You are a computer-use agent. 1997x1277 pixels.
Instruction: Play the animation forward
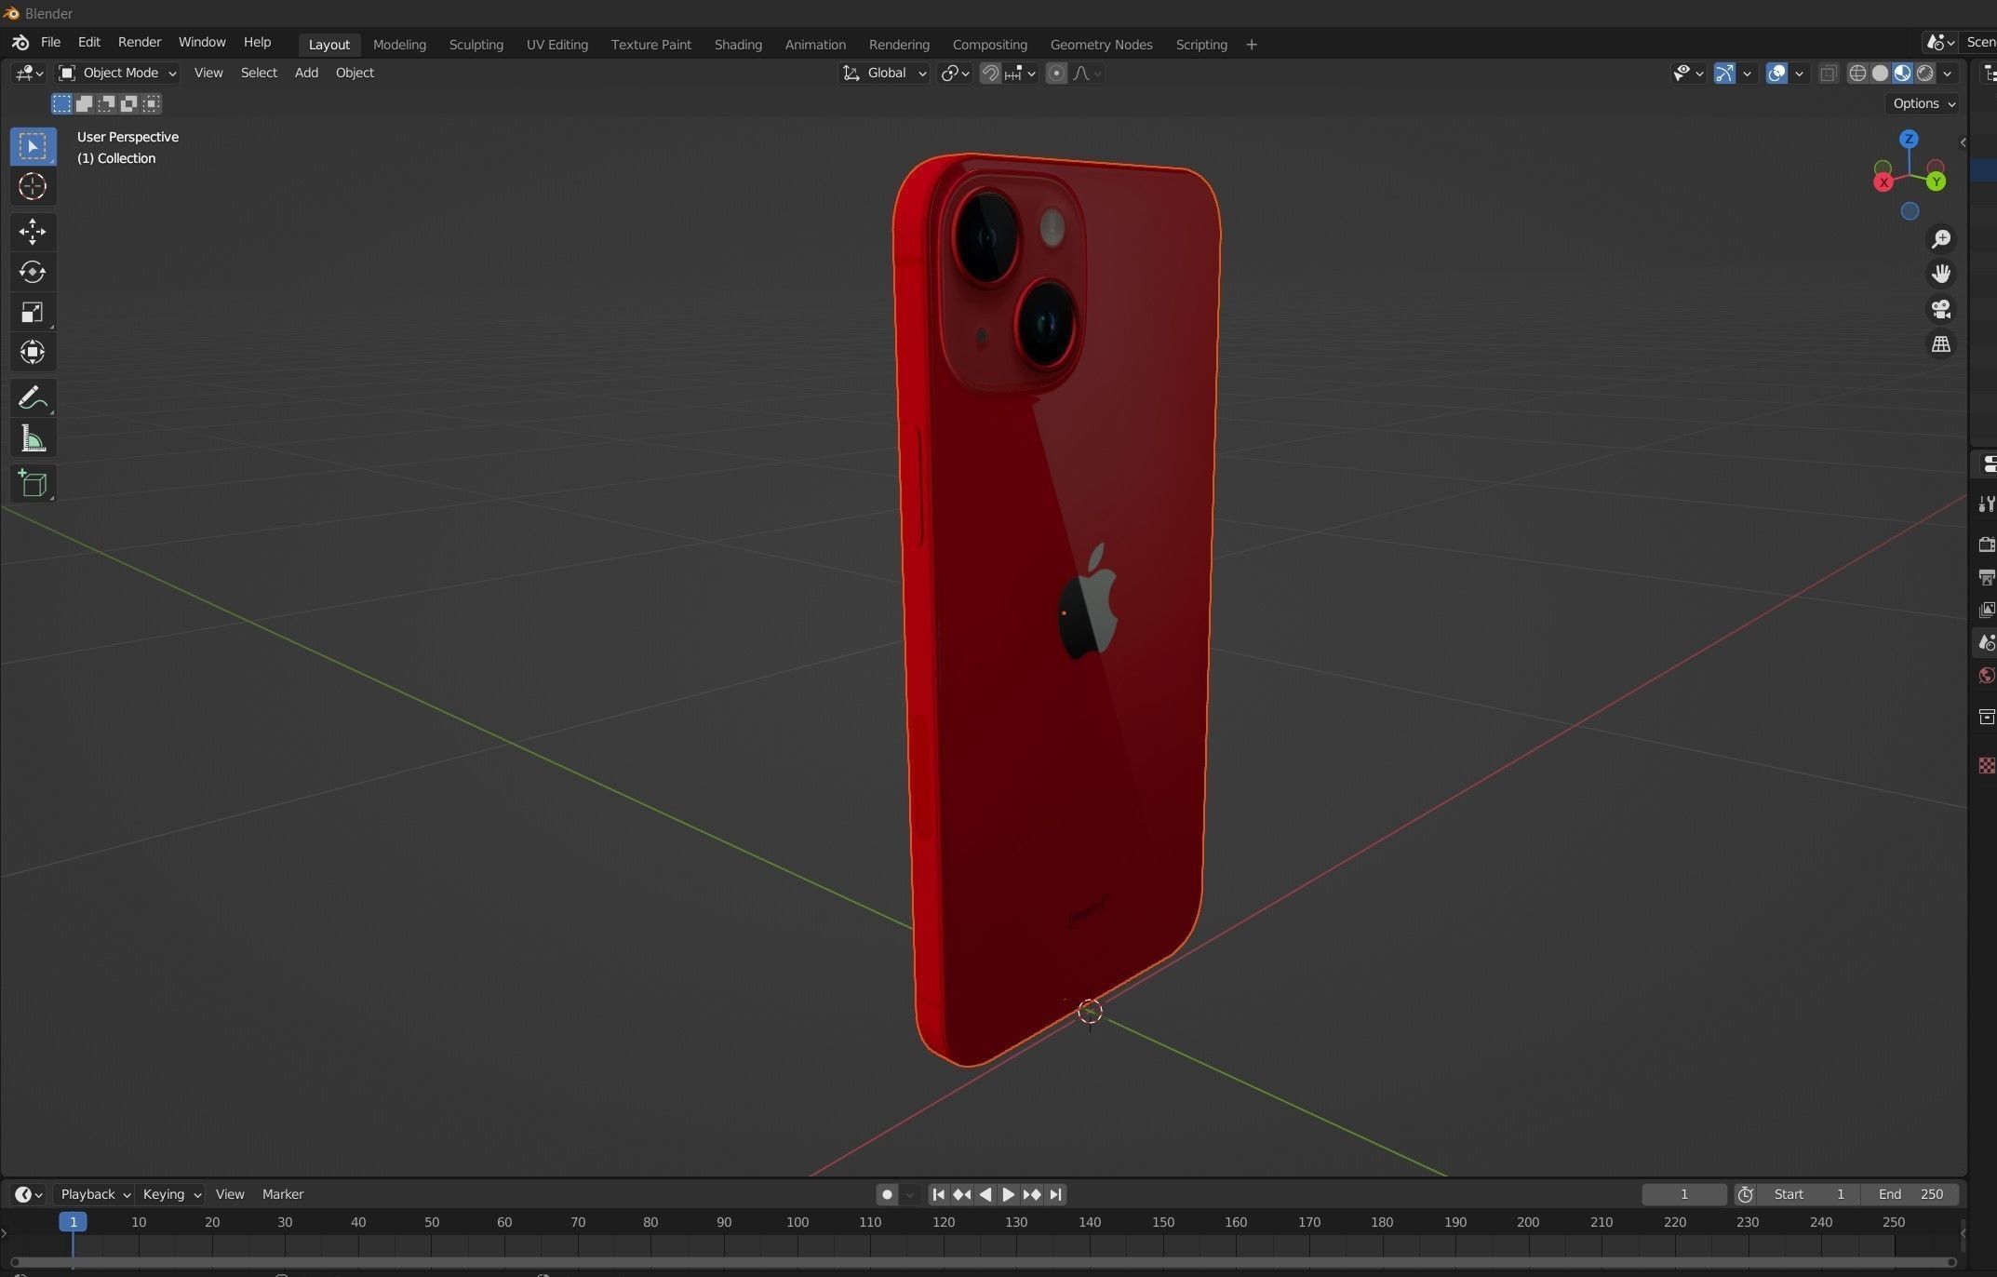pos(1008,1194)
